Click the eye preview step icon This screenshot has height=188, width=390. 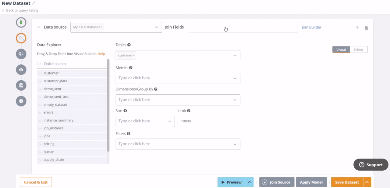(21, 70)
